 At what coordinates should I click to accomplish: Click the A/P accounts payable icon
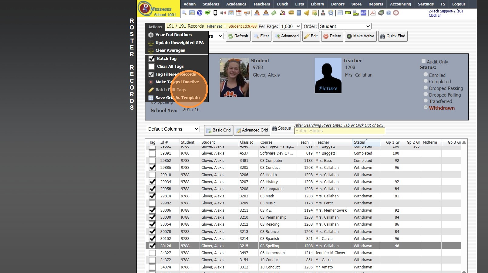click(x=363, y=13)
